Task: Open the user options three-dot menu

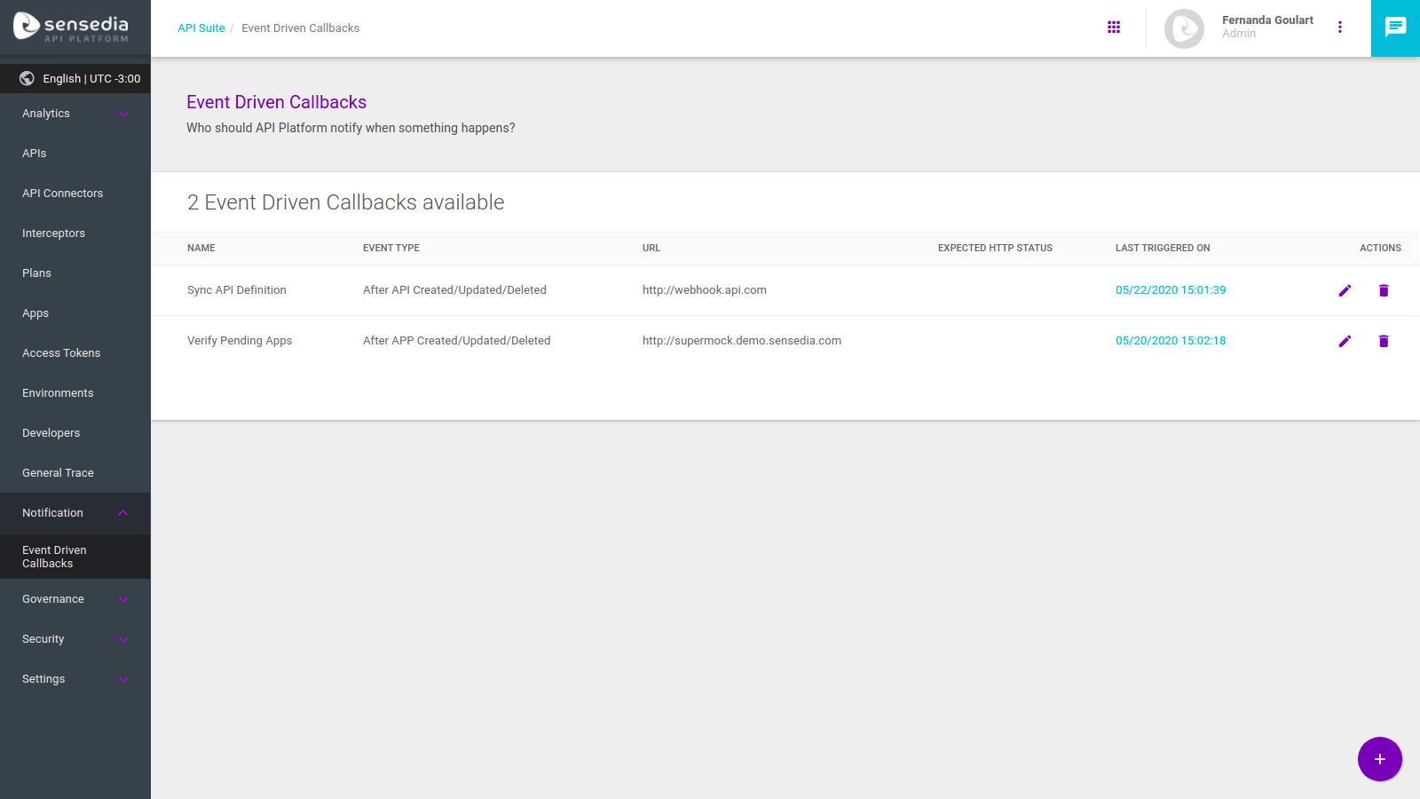Action: 1340,27
